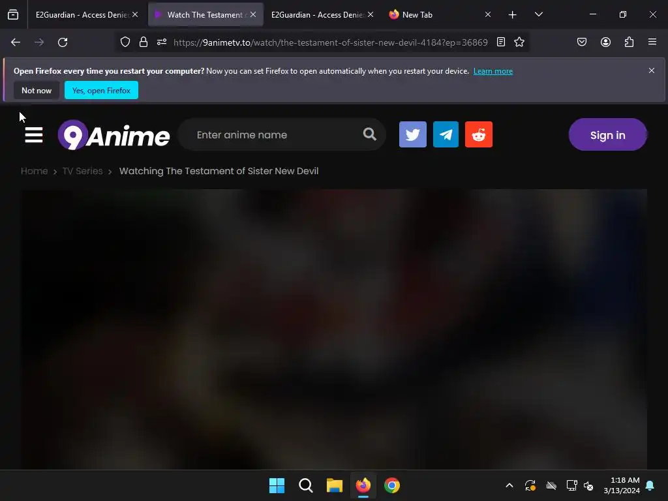668x501 pixels.
Task: Open notification bell in system tray
Action: click(x=650, y=485)
